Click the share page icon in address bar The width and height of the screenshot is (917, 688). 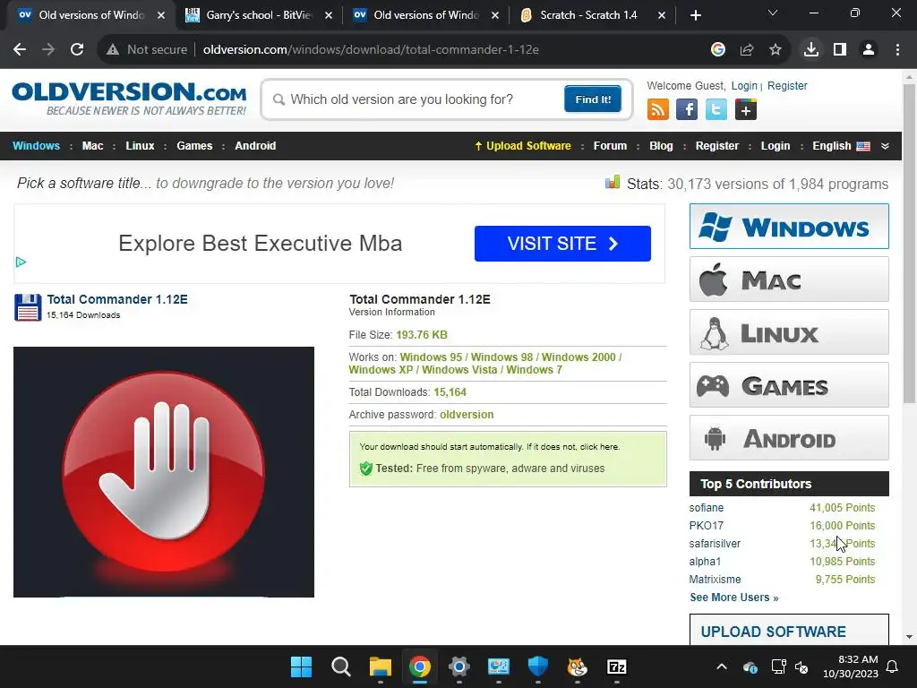point(747,50)
